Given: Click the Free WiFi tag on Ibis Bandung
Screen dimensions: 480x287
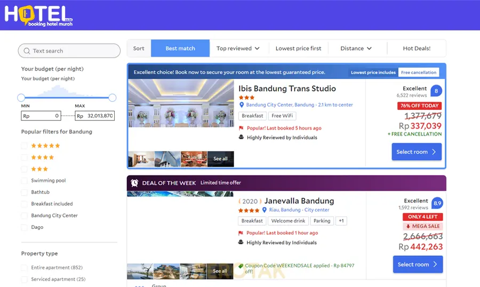Looking at the screenshot, I should (x=282, y=116).
